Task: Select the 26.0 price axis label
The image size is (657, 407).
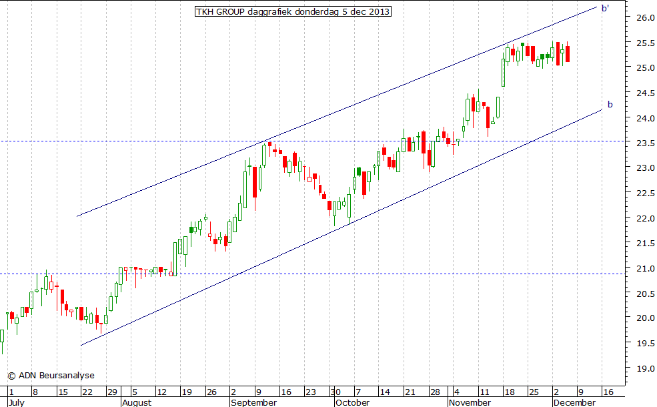Action: (645, 17)
